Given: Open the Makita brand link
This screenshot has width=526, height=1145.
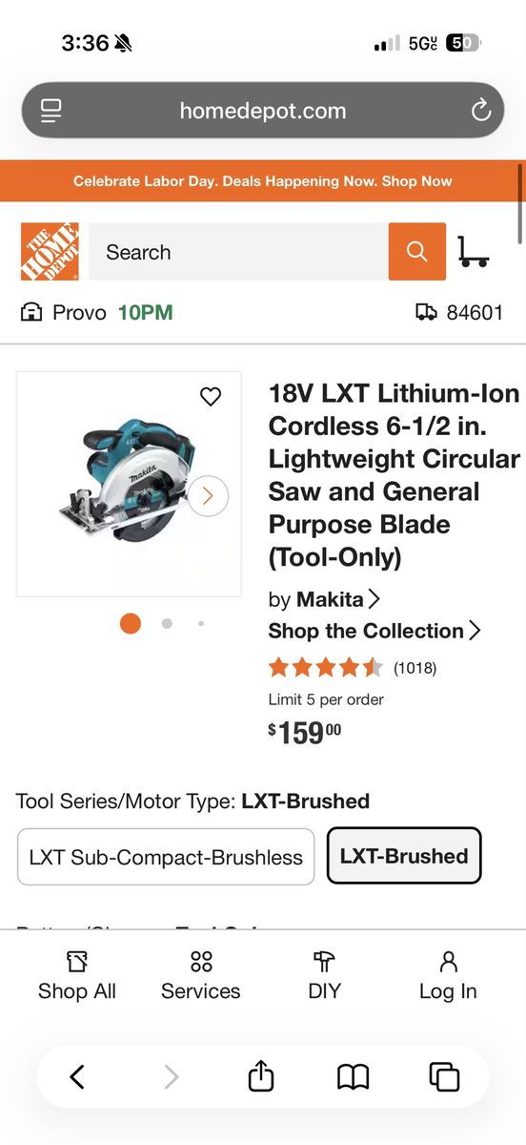Looking at the screenshot, I should click(325, 599).
